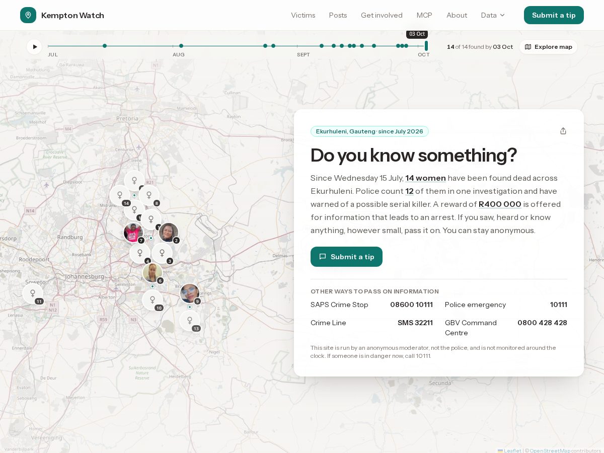
Task: Follow the underlined '12' link
Action: (x=409, y=191)
